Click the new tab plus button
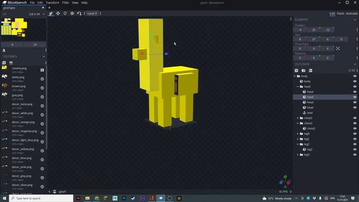Viewport: 359px width, 202px height. (x=49, y=7)
